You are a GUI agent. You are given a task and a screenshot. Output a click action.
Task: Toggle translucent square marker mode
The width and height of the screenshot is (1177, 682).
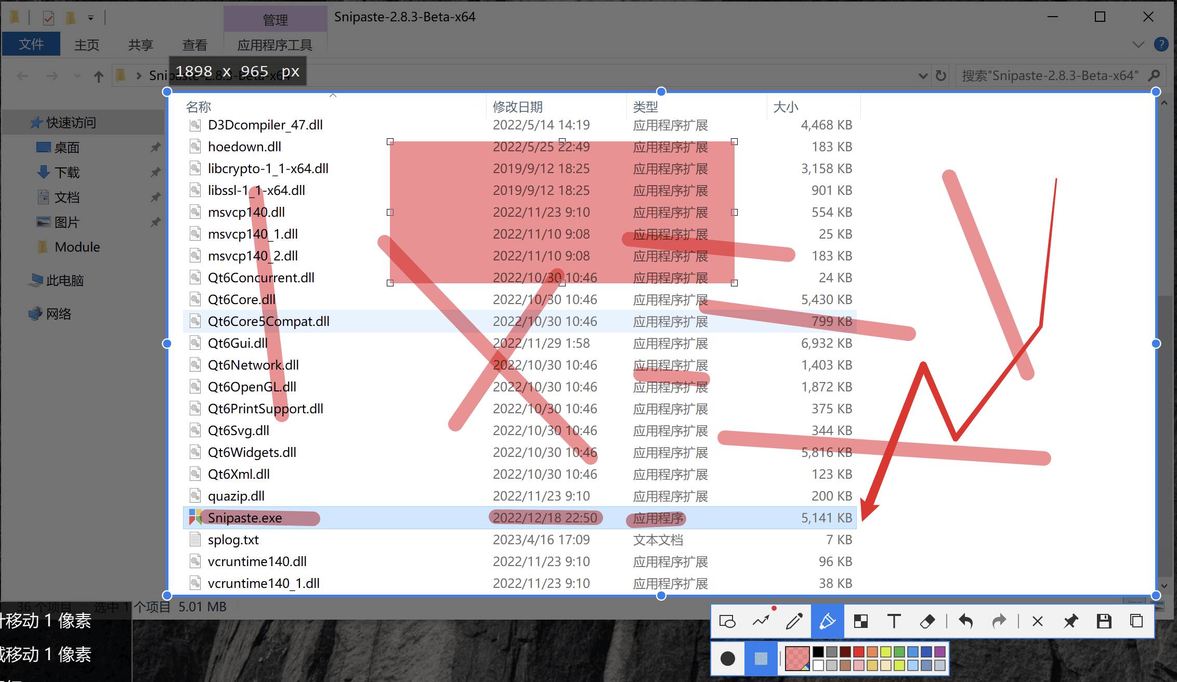761,659
